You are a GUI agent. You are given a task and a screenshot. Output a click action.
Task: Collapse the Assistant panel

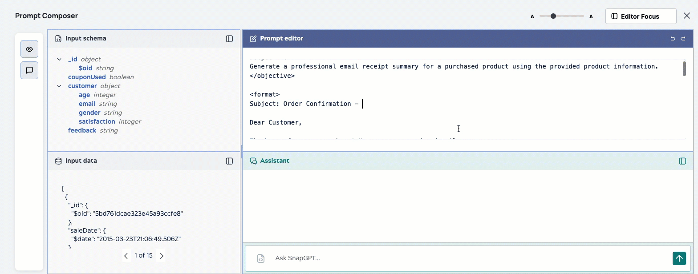click(682, 161)
